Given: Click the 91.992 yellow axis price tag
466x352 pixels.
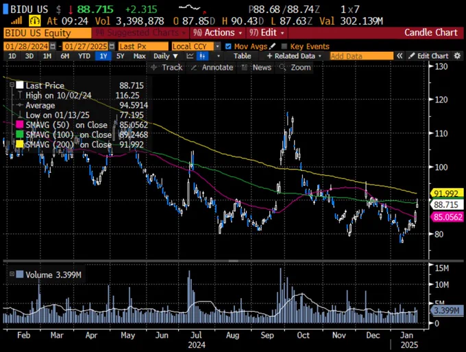Looking at the screenshot, I should (446, 193).
